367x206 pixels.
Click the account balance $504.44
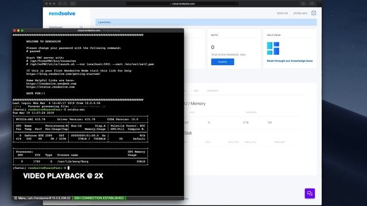282,13
